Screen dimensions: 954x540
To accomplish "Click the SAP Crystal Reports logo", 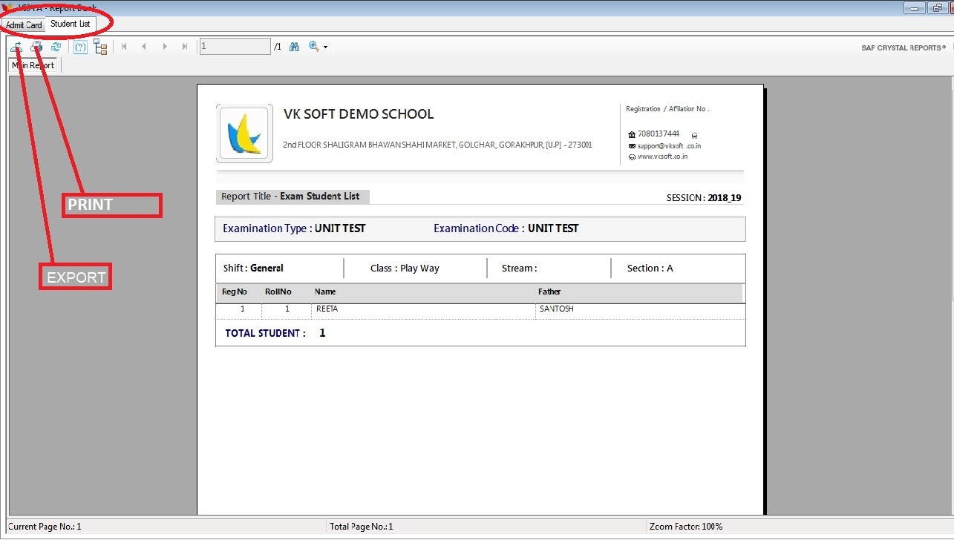I will 904,47.
